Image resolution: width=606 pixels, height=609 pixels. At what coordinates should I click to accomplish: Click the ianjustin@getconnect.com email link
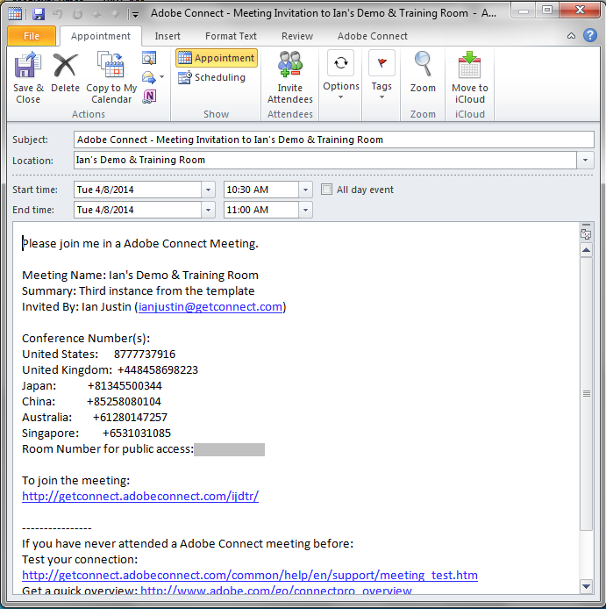pos(210,307)
